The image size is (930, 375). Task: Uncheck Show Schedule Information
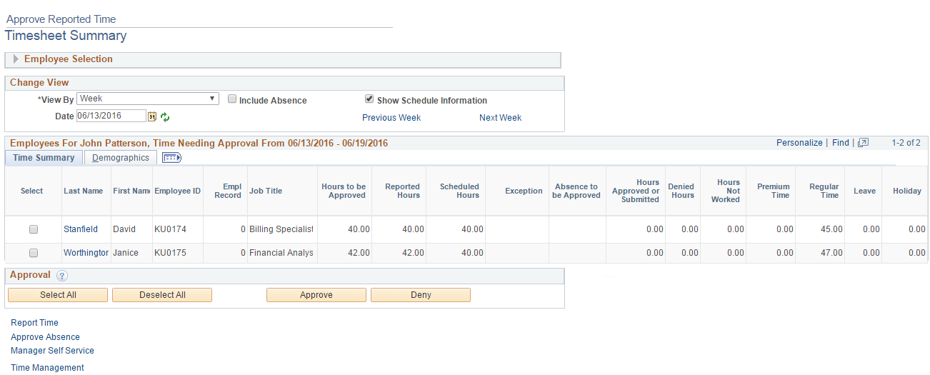pyautogui.click(x=369, y=99)
